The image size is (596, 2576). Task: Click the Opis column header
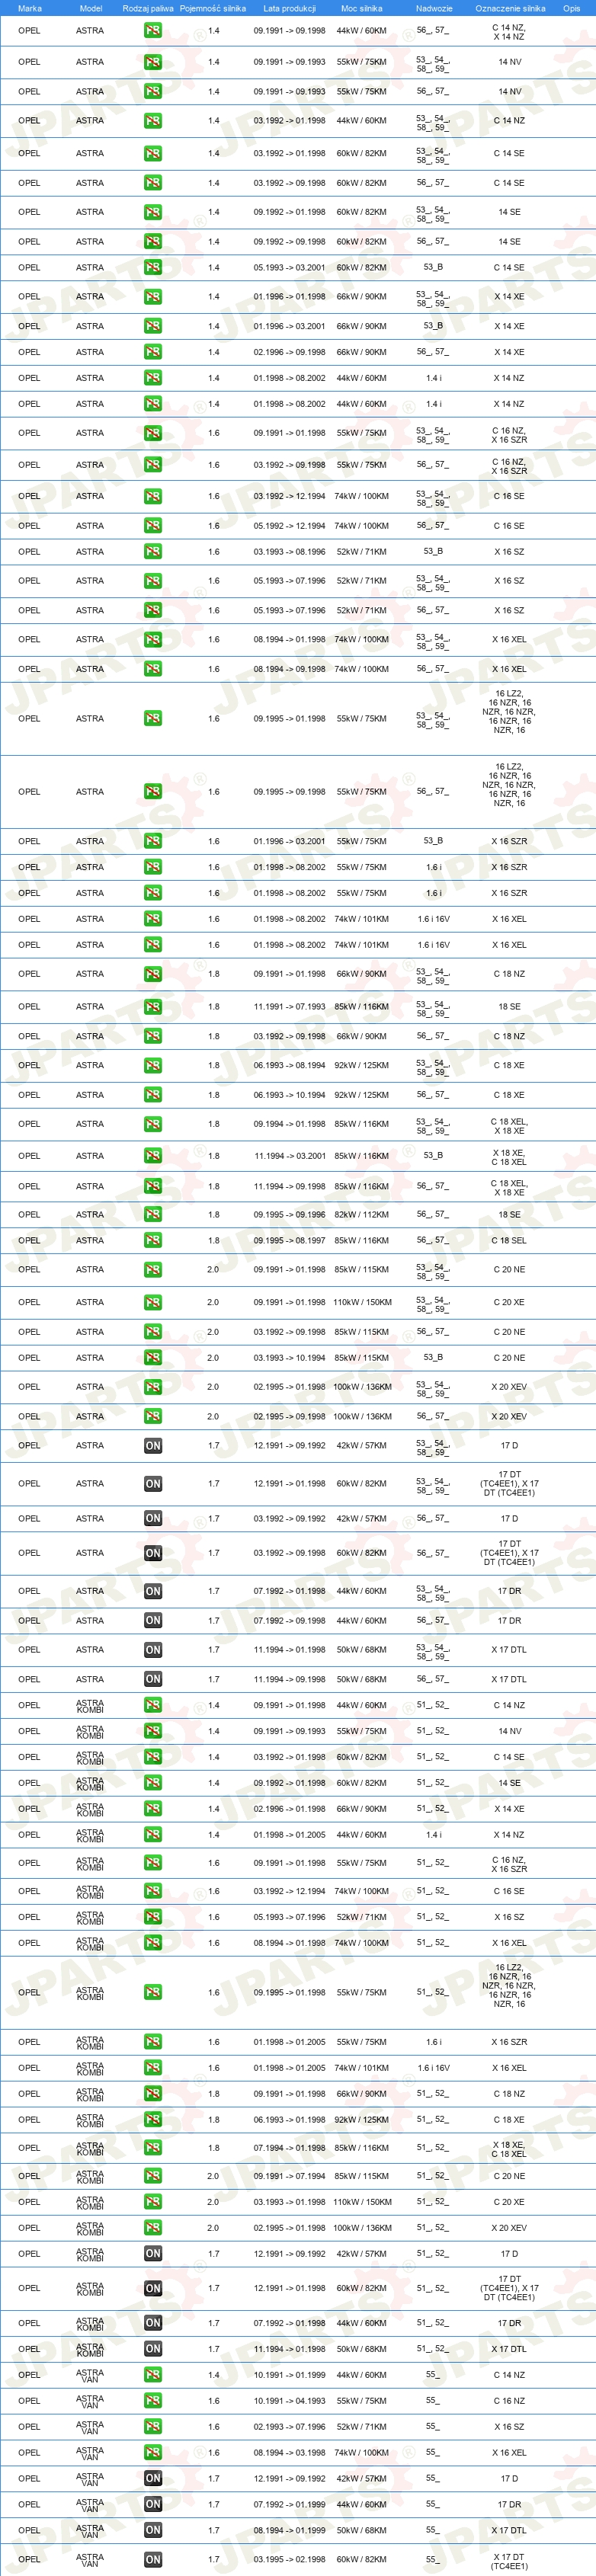[571, 8]
